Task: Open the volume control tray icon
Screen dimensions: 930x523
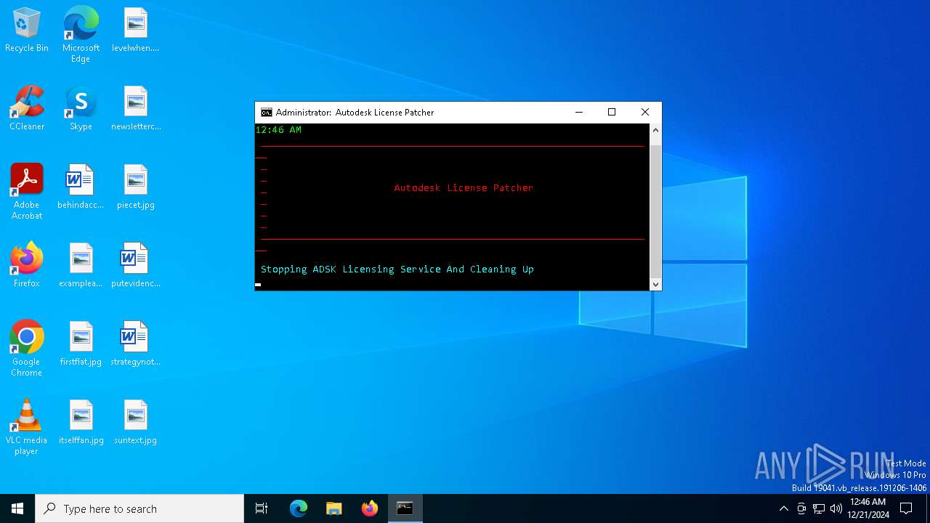Action: [836, 508]
